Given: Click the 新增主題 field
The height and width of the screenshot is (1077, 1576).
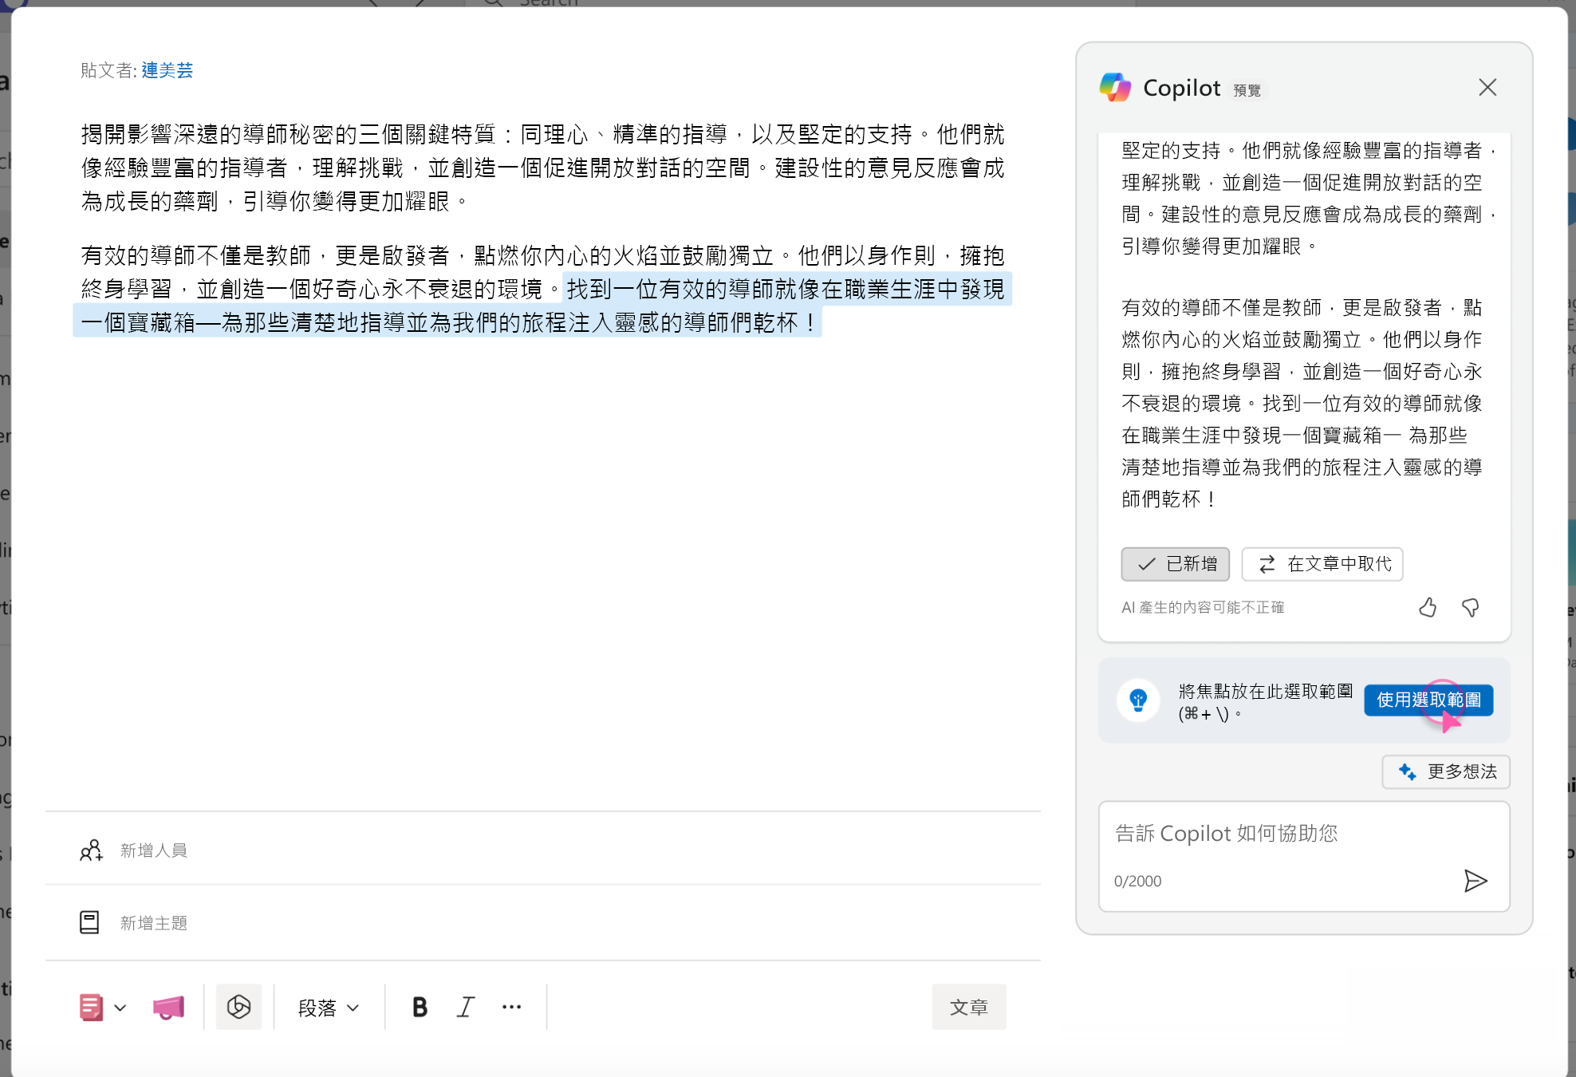Looking at the screenshot, I should 543,923.
